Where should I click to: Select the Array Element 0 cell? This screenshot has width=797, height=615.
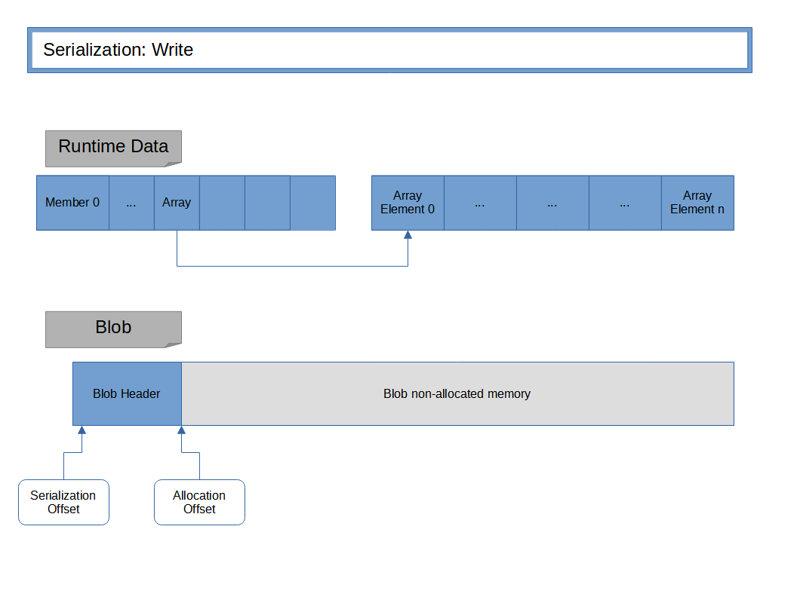(x=408, y=203)
